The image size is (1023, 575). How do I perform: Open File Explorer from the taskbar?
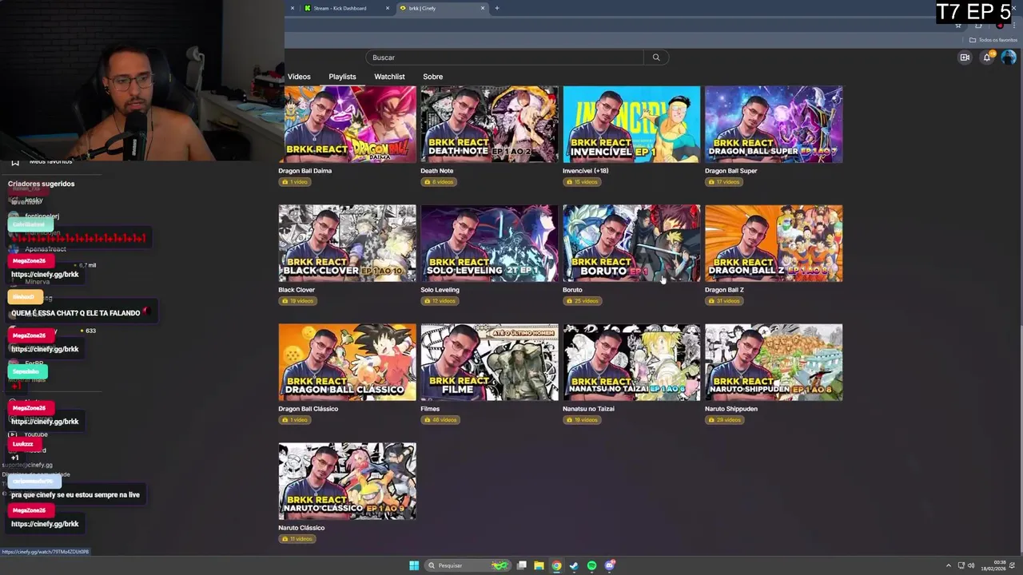539,565
